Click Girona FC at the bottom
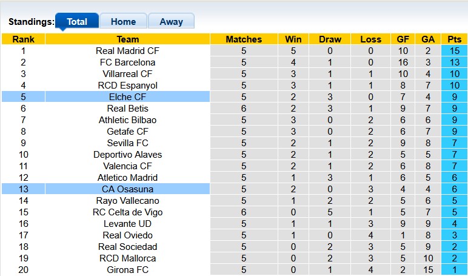 [127, 270]
